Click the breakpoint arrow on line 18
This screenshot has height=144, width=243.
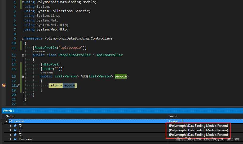[x=4, y=85]
